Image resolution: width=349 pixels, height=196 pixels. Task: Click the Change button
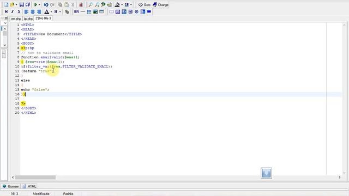coord(160,5)
